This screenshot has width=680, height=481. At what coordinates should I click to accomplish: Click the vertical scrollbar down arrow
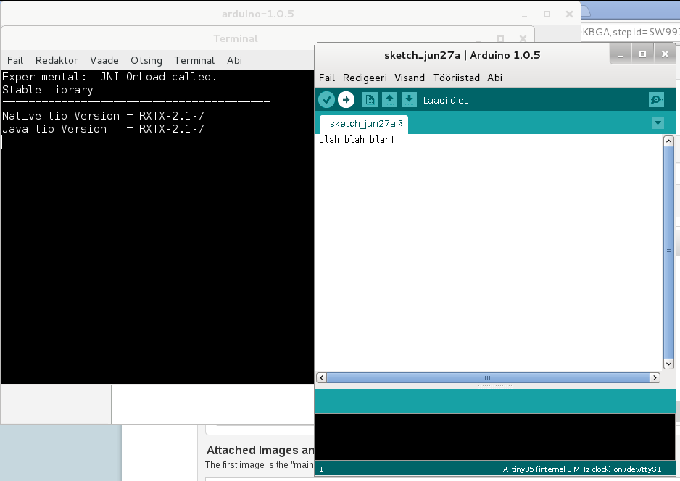(x=668, y=364)
